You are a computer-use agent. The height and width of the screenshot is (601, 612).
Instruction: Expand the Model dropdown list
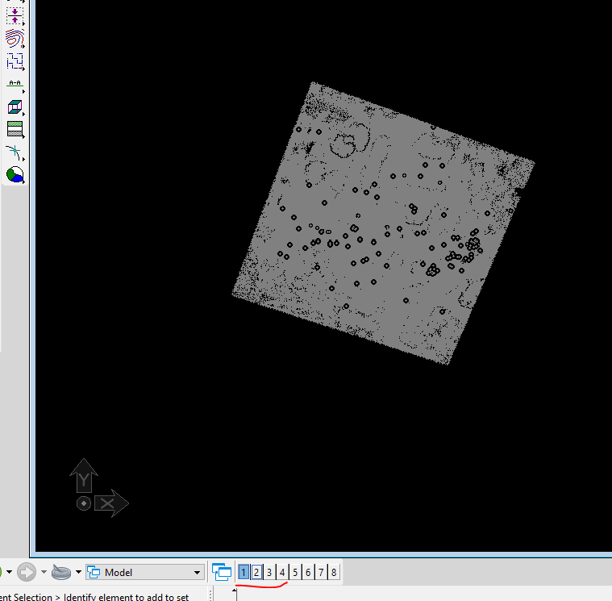click(x=198, y=573)
